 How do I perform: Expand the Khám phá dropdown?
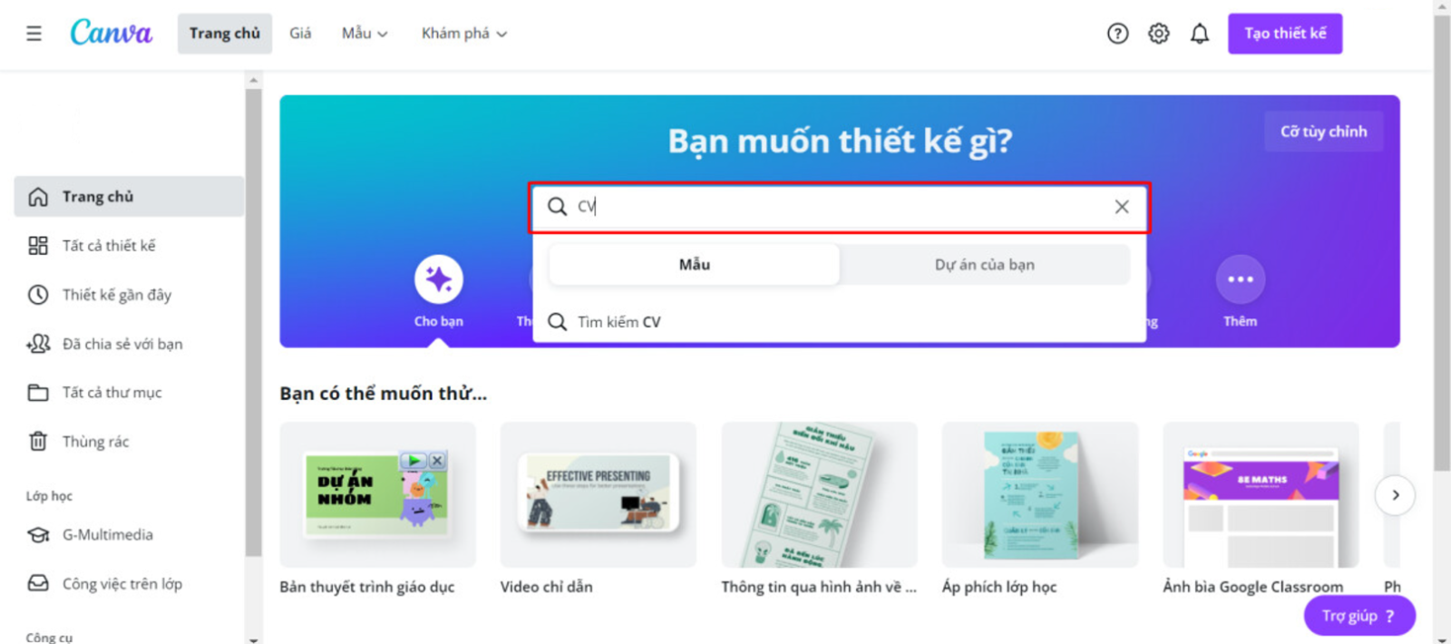pos(463,34)
